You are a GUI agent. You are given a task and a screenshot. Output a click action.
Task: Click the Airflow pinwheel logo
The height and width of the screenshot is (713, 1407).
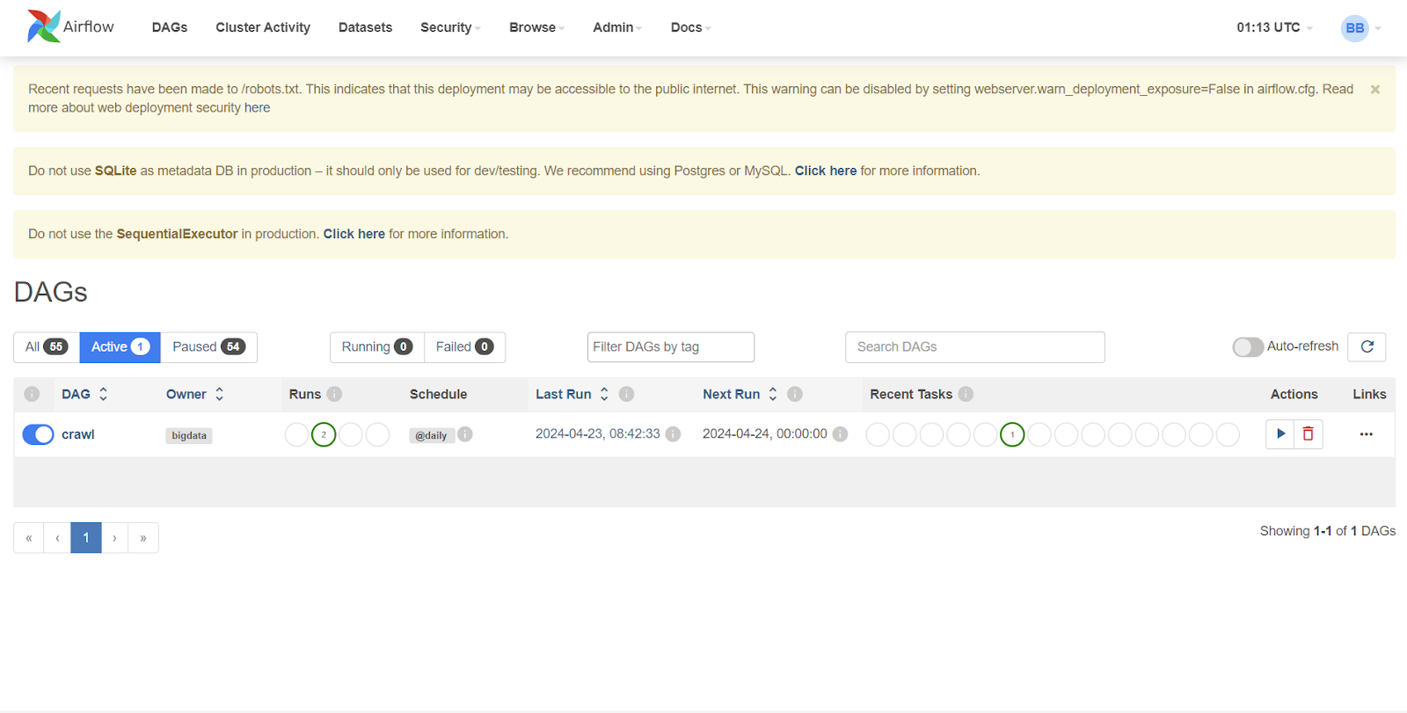click(44, 26)
